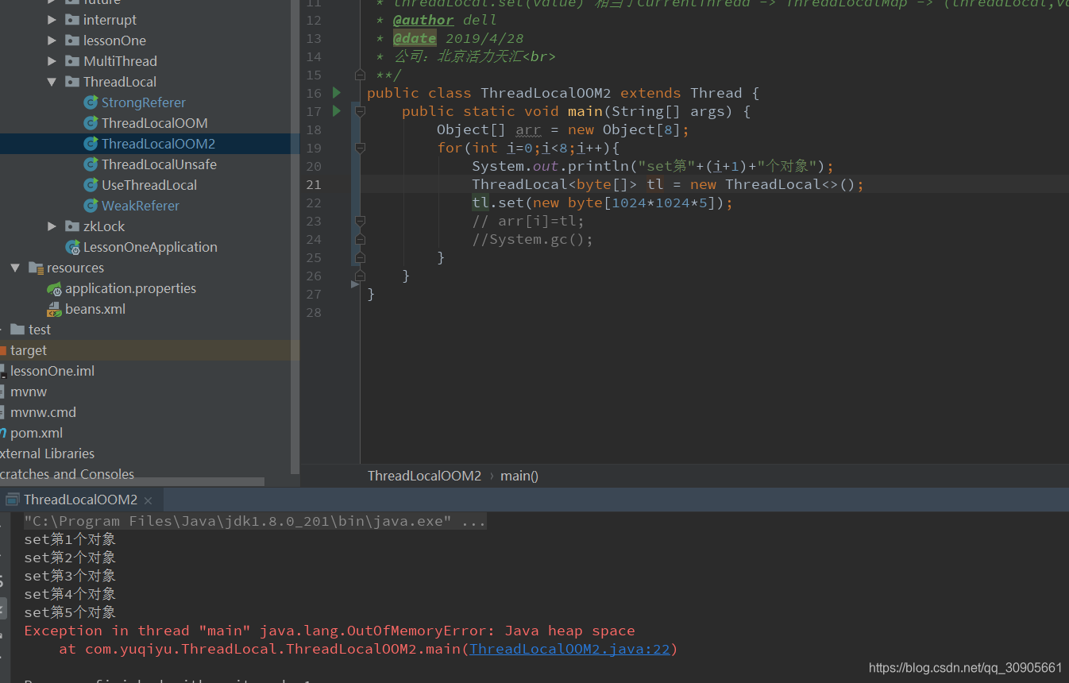Image resolution: width=1069 pixels, height=683 pixels.
Task: Open mvnw.cmd file
Action: [43, 412]
